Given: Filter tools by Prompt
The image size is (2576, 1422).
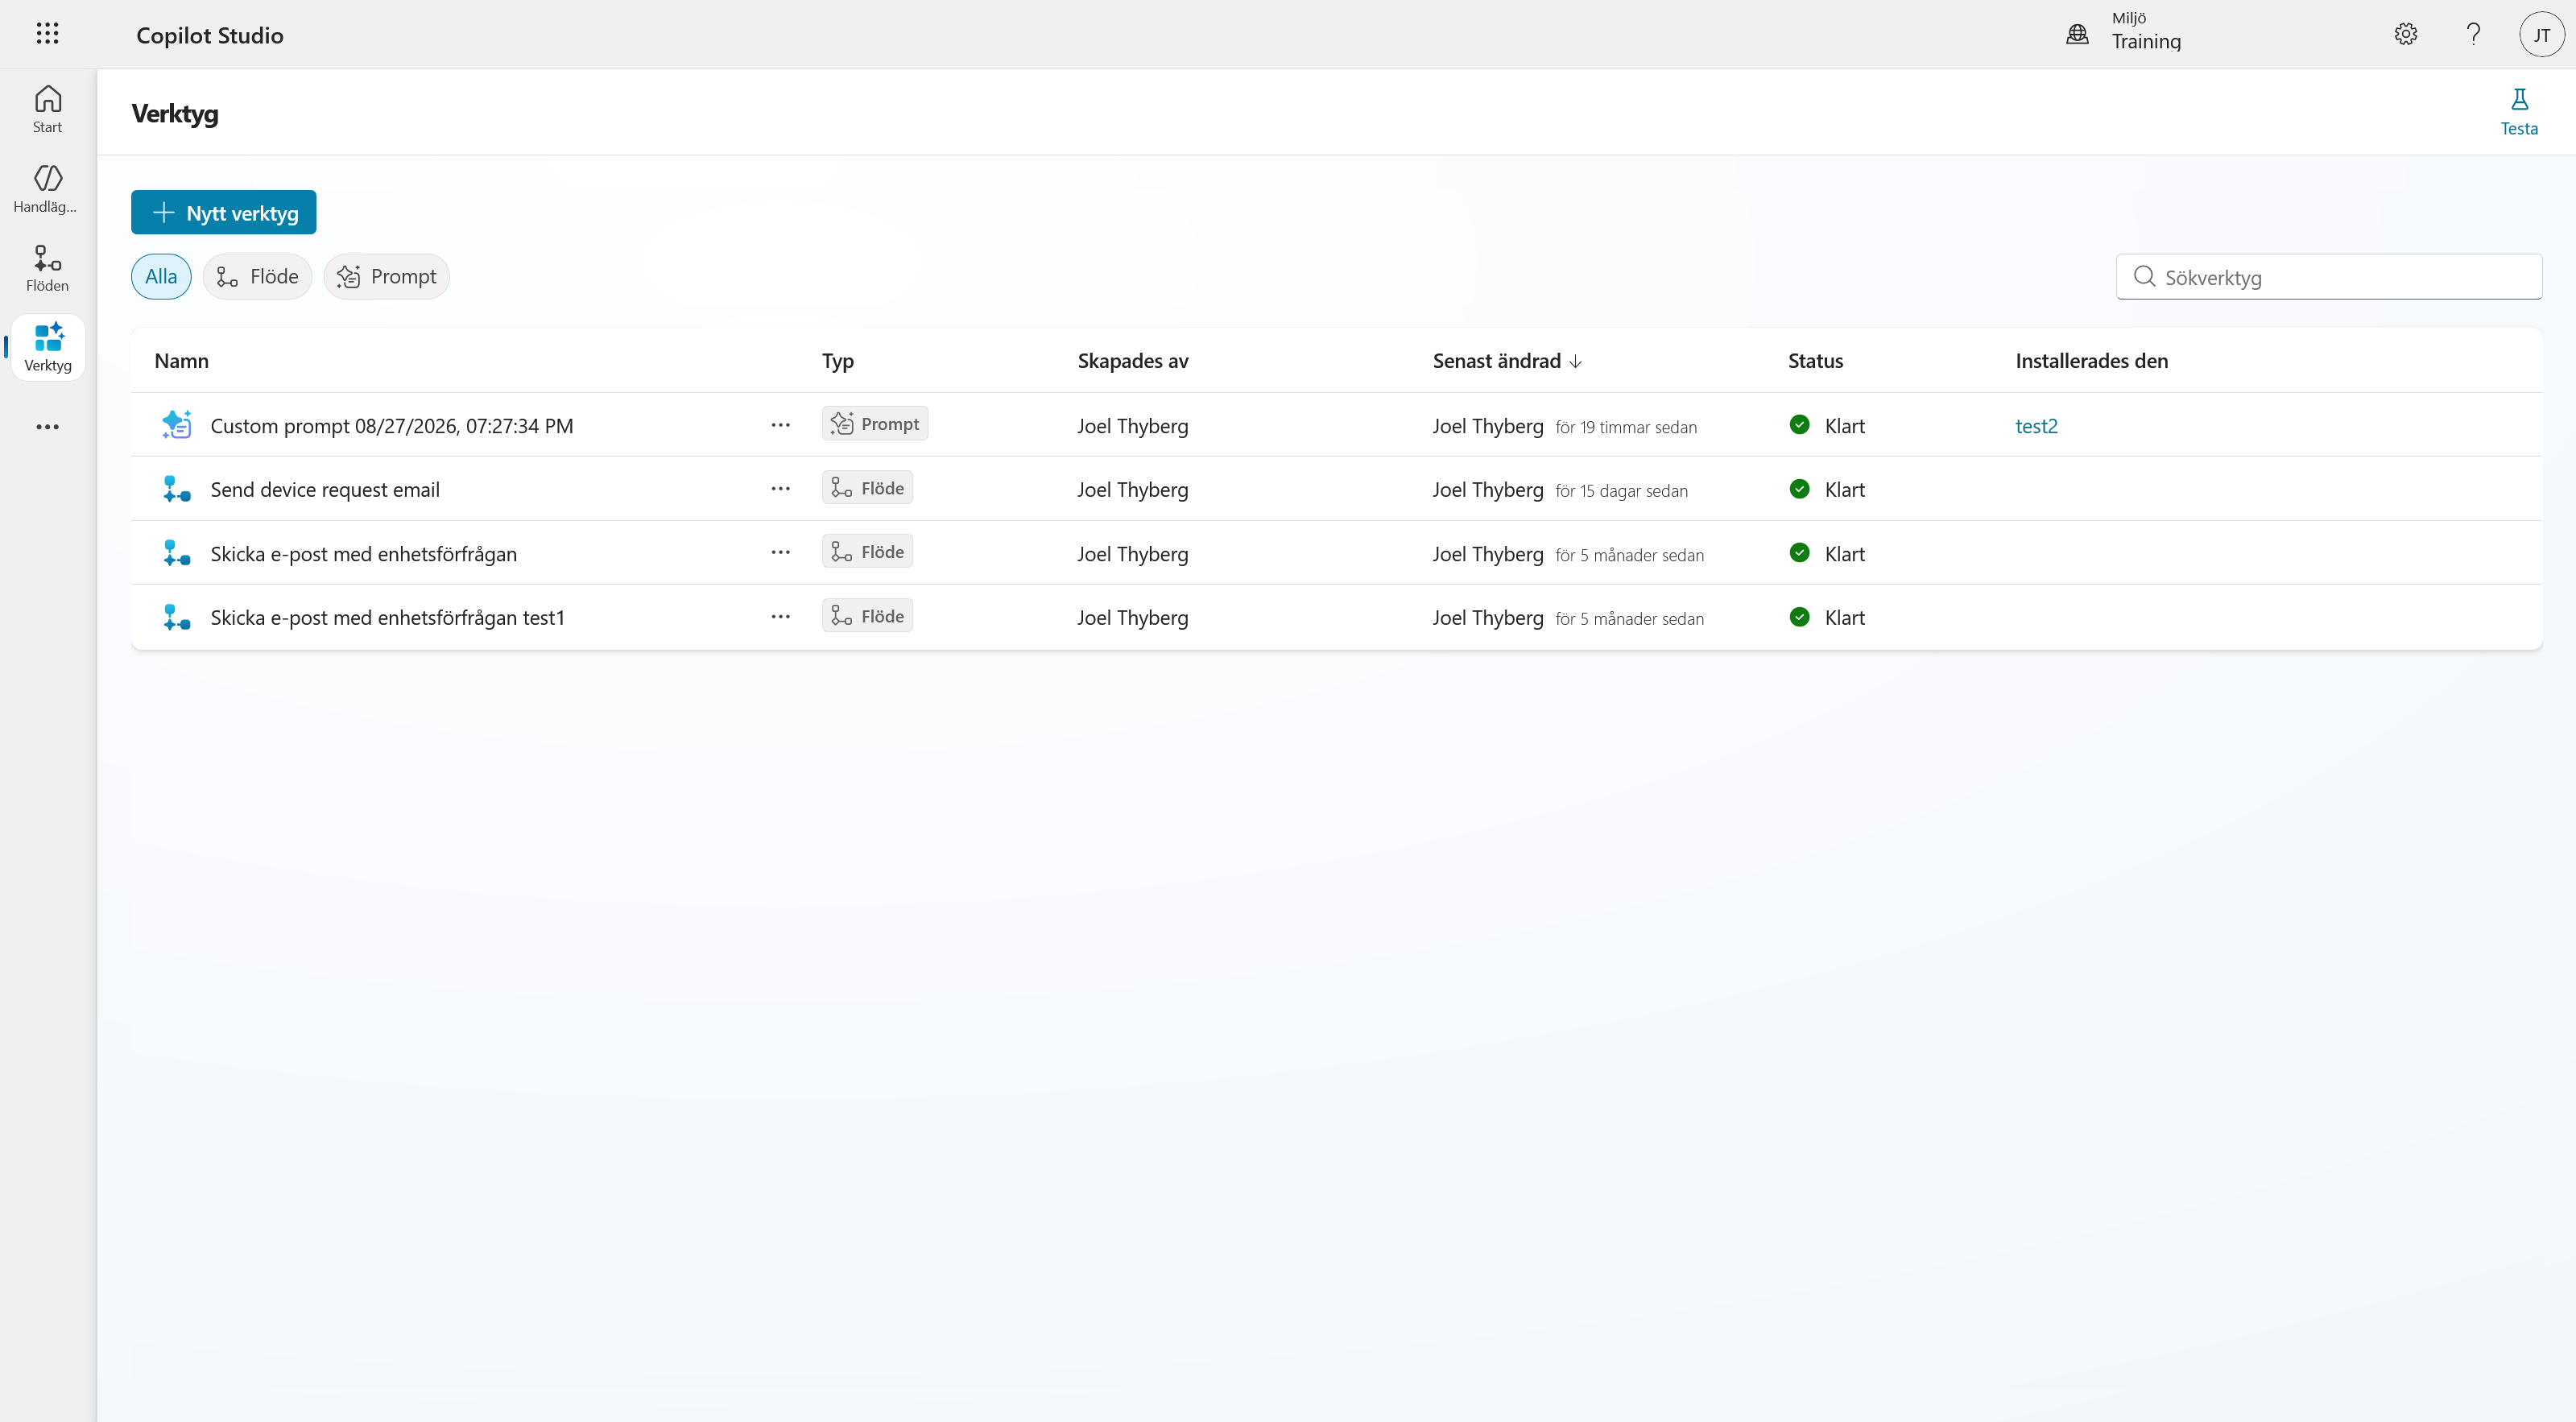Looking at the screenshot, I should (x=386, y=276).
